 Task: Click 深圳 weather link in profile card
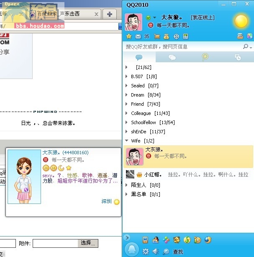coord(106,201)
